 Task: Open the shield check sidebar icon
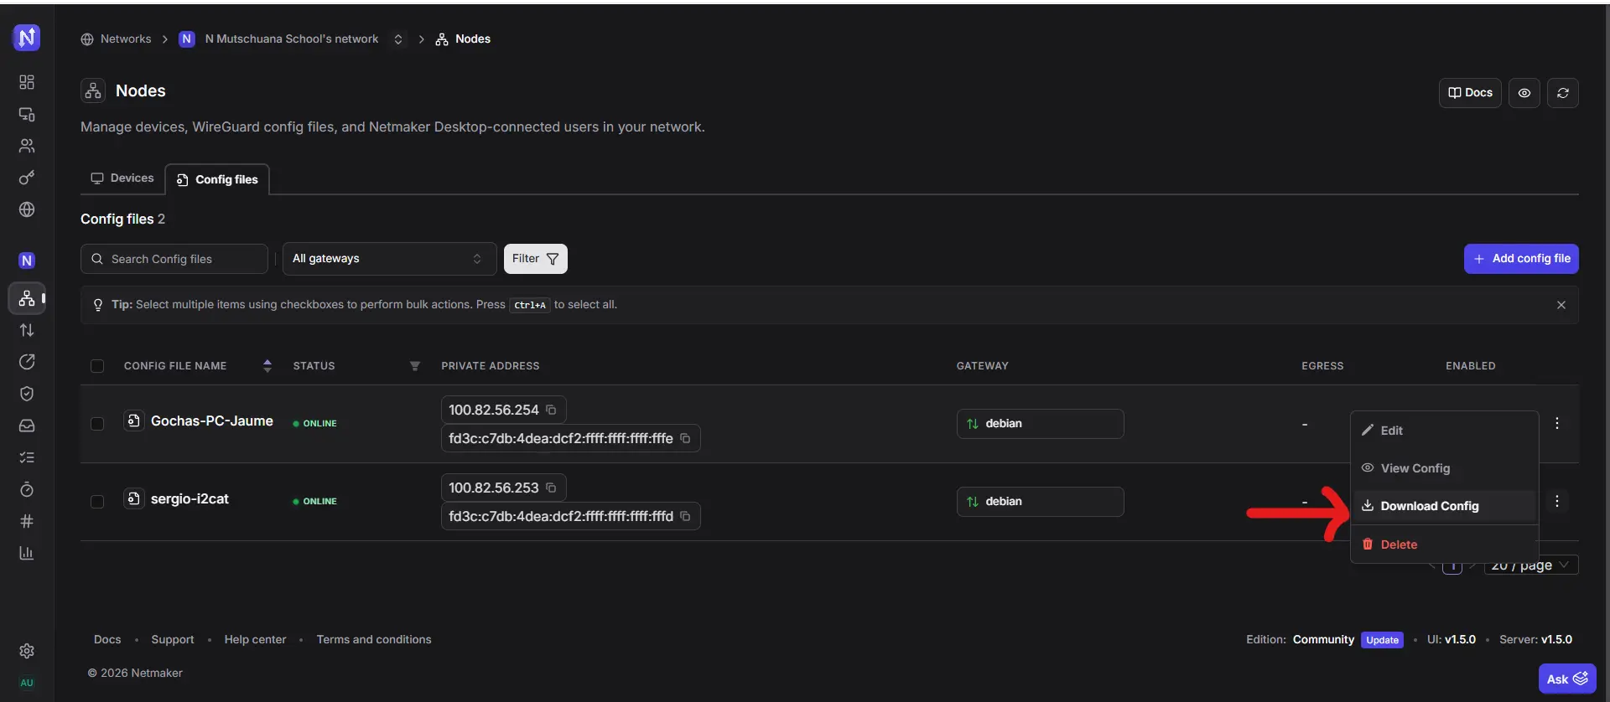[x=27, y=394]
